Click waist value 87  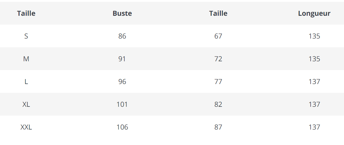point(218,127)
